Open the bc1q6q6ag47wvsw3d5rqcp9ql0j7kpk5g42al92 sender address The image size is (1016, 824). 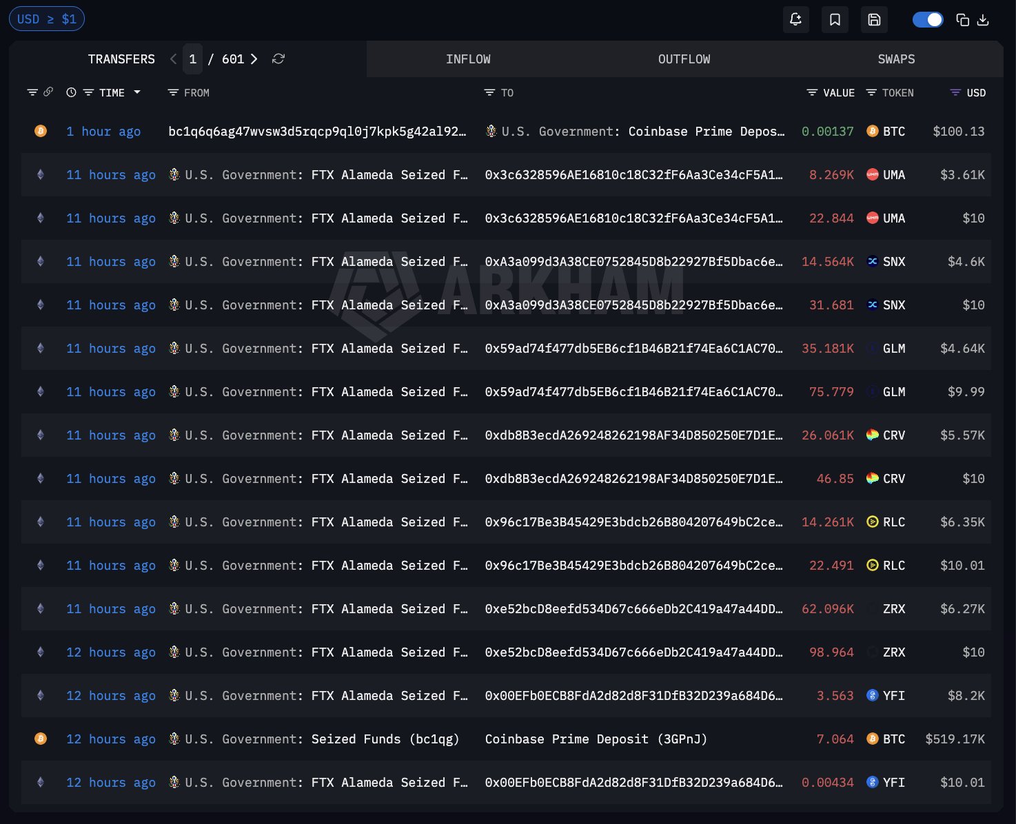[317, 132]
